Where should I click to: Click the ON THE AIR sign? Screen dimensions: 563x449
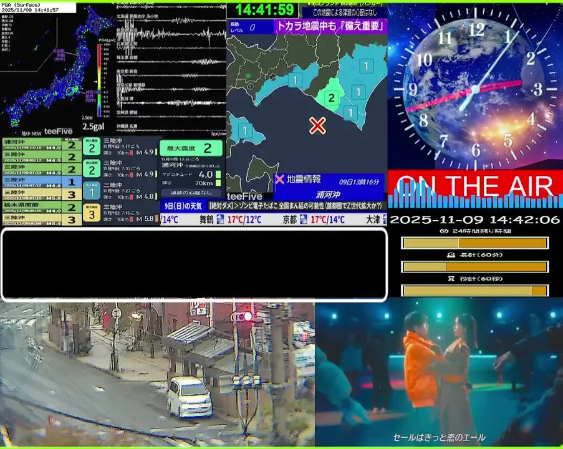pyautogui.click(x=475, y=186)
